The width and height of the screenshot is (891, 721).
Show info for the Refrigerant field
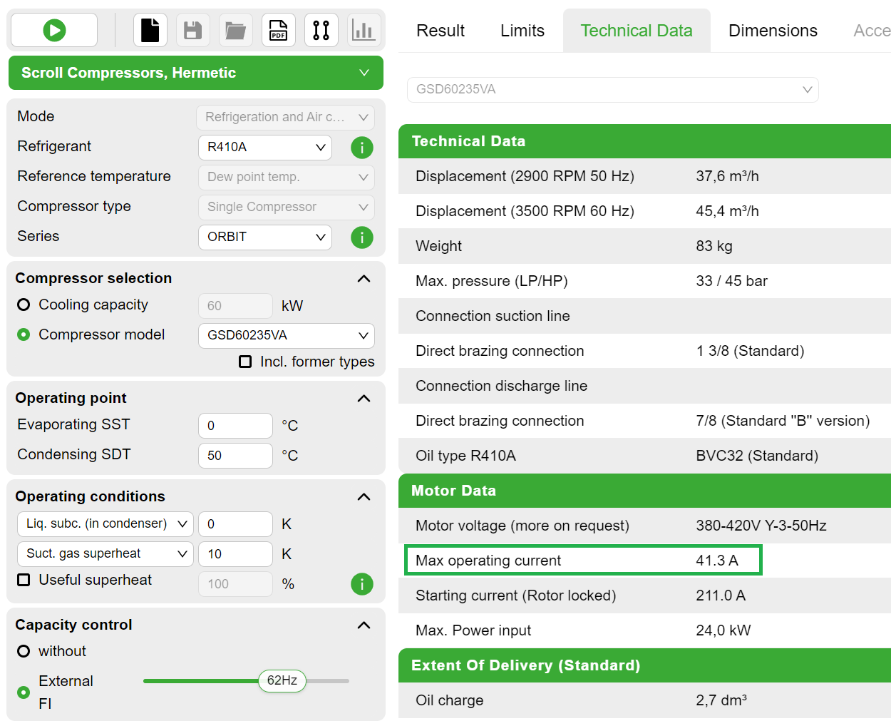[362, 148]
